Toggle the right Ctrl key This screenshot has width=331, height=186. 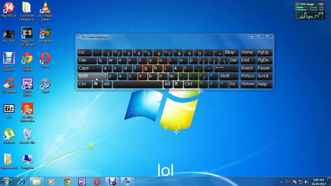click(191, 84)
